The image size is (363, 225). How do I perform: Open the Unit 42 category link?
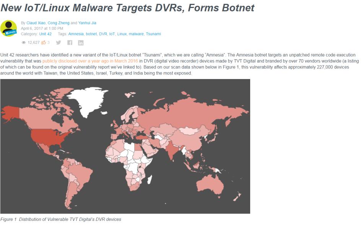click(x=46, y=34)
